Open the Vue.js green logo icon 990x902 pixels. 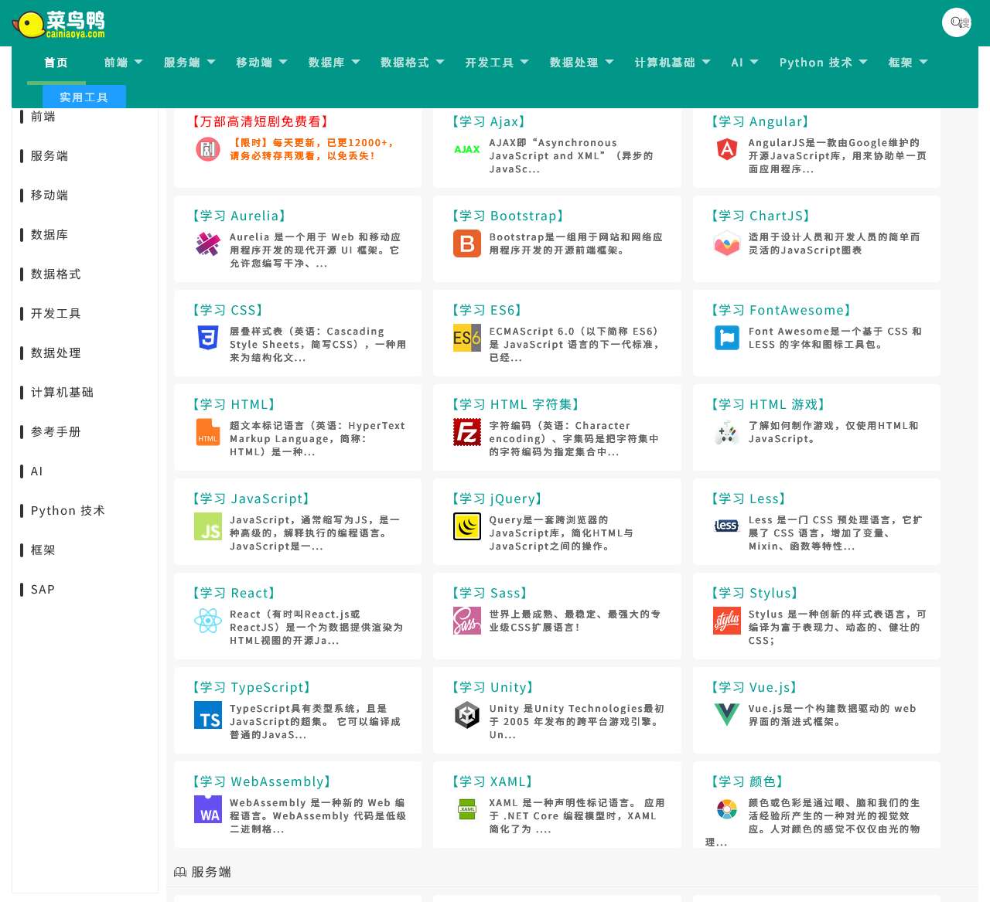pyautogui.click(x=726, y=715)
